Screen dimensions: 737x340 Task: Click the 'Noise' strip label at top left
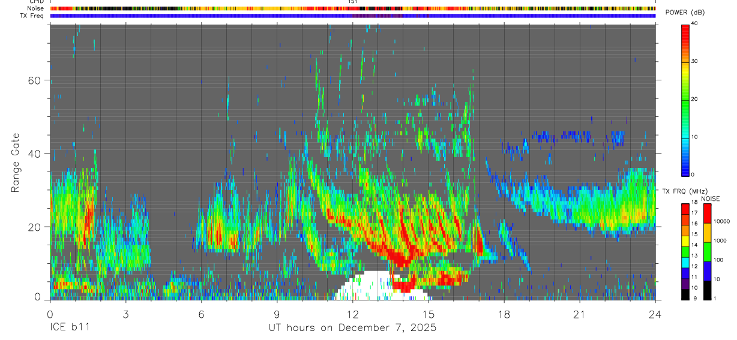(36, 8)
